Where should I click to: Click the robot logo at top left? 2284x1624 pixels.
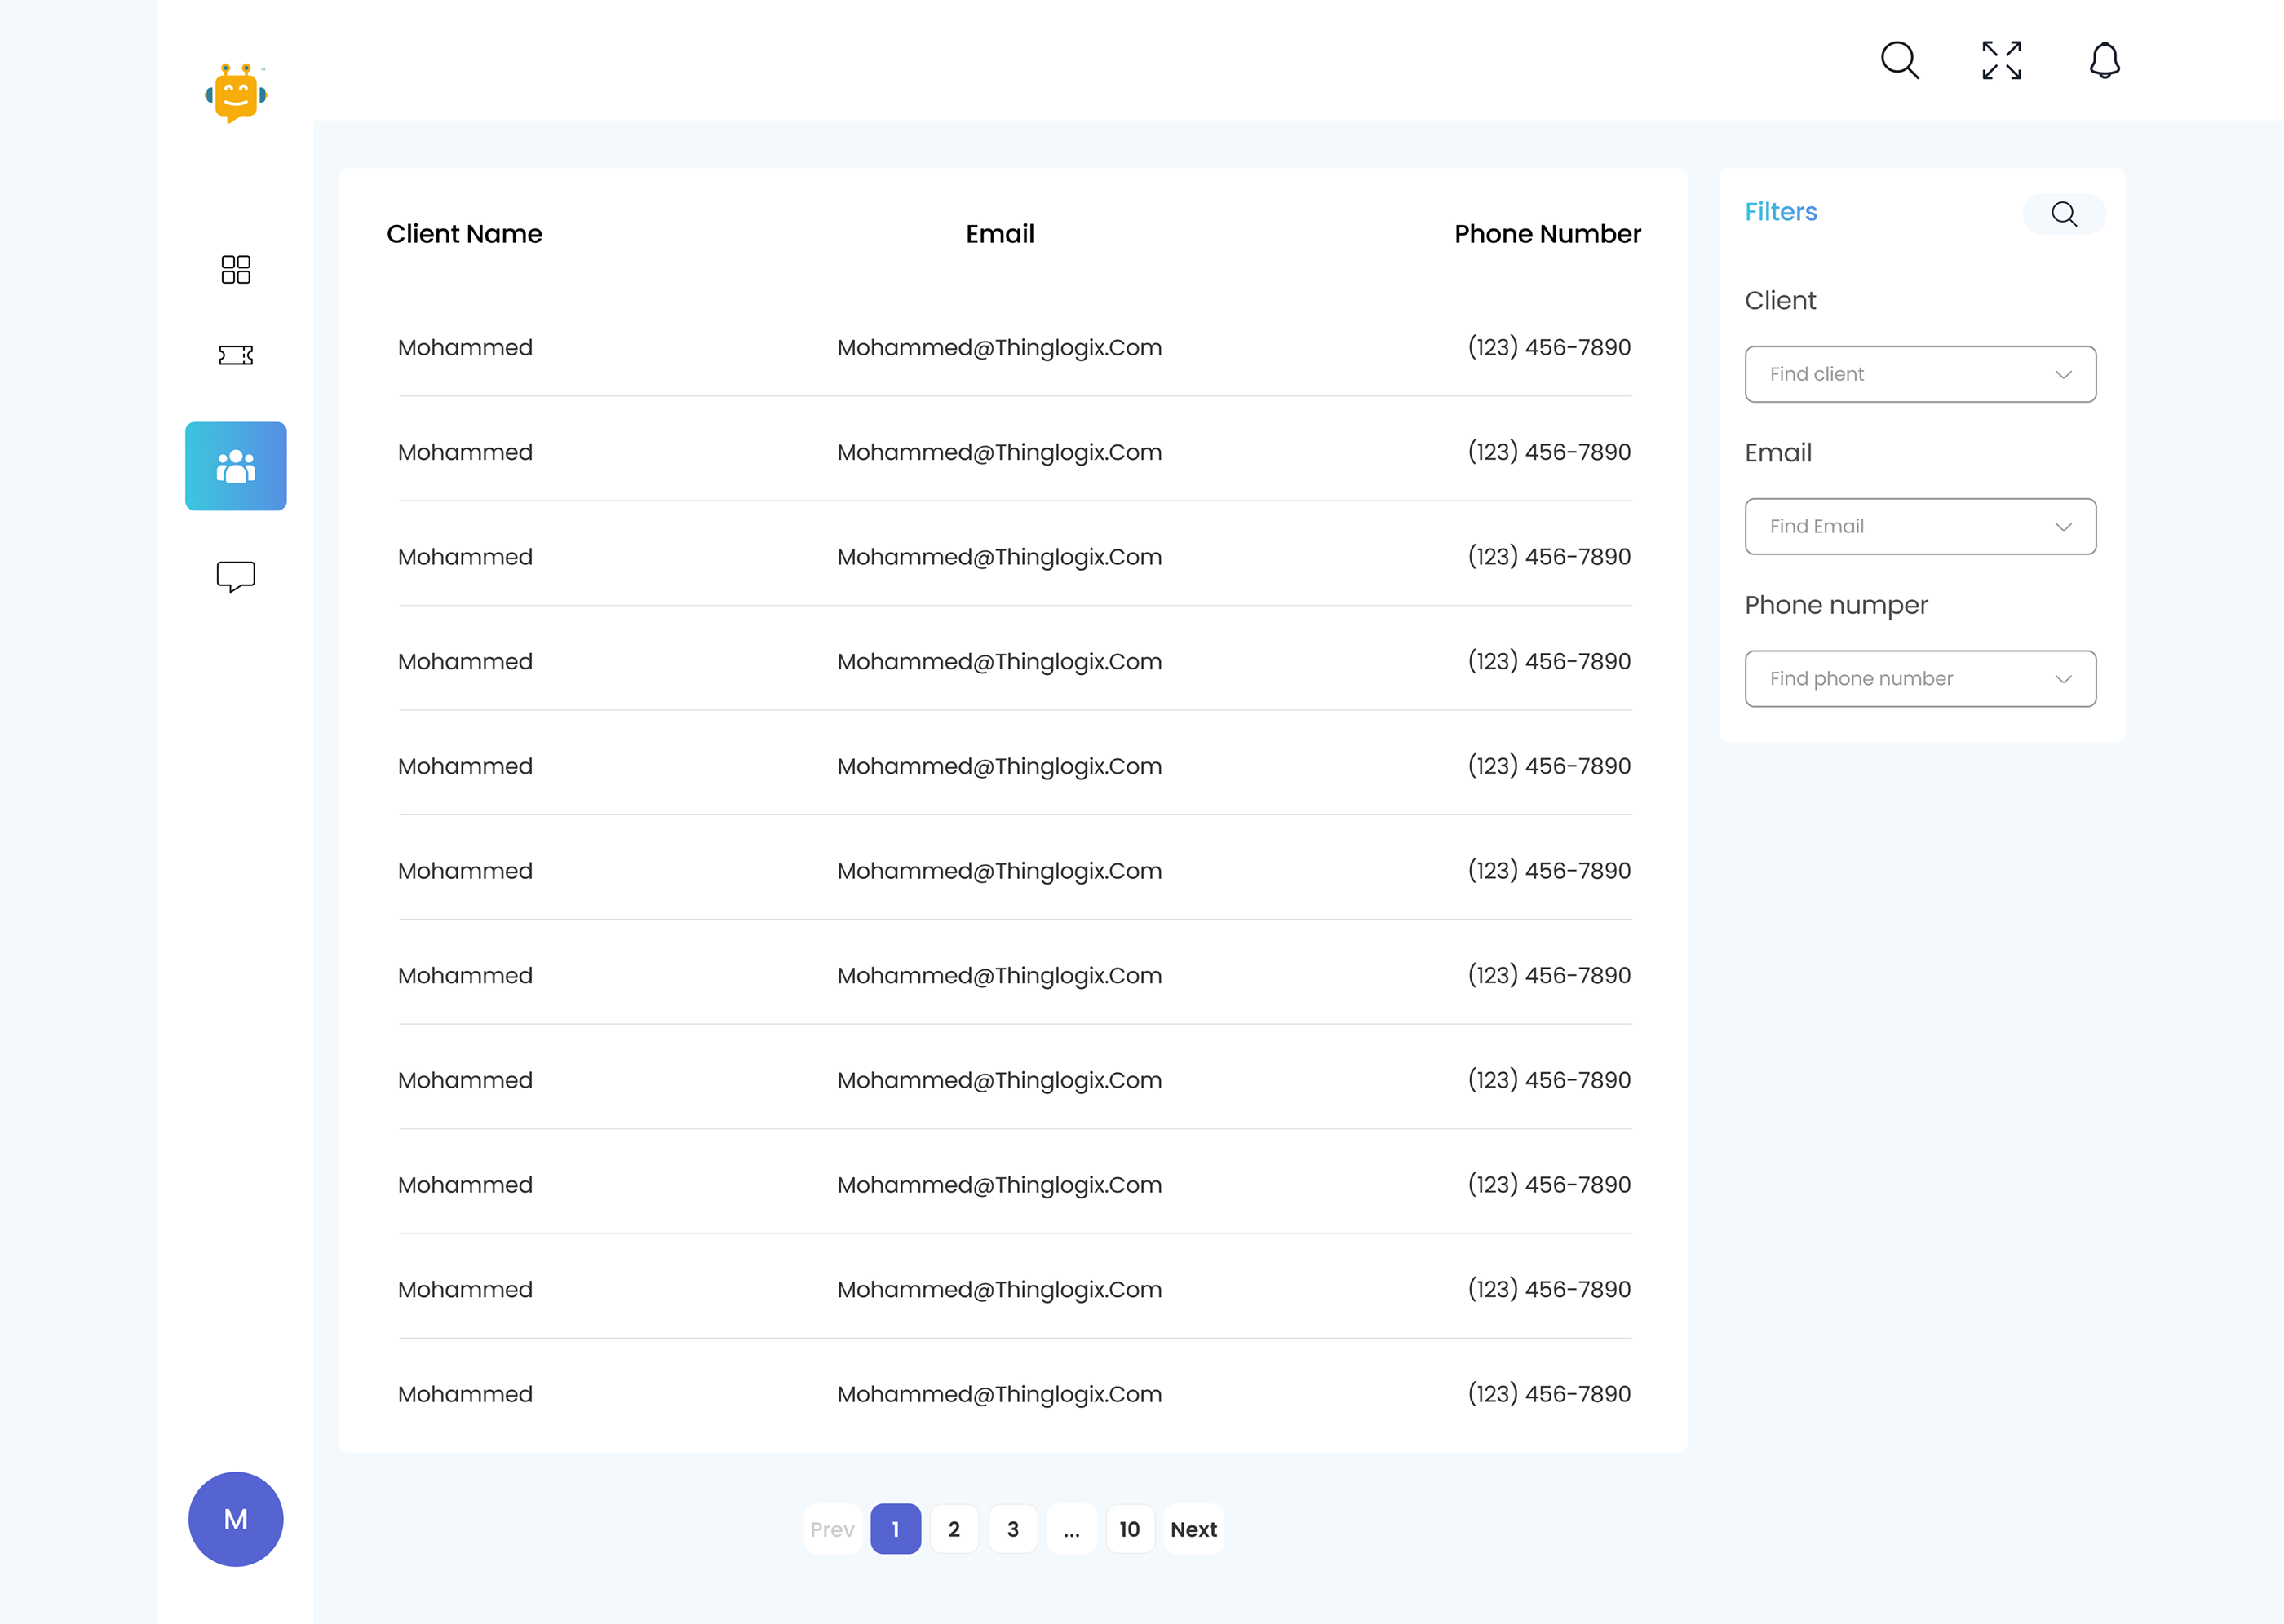(237, 93)
